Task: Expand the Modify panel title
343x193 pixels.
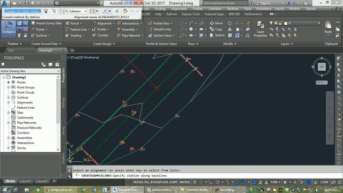Action: click(230, 44)
